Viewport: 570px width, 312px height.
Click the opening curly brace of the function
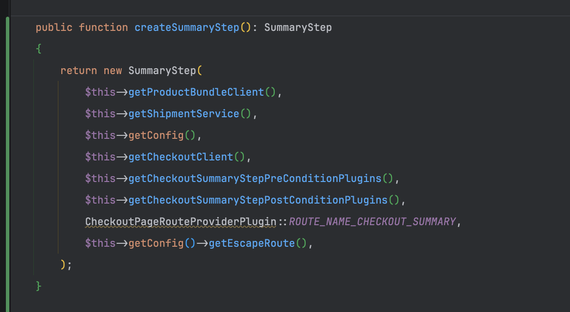[x=38, y=49]
